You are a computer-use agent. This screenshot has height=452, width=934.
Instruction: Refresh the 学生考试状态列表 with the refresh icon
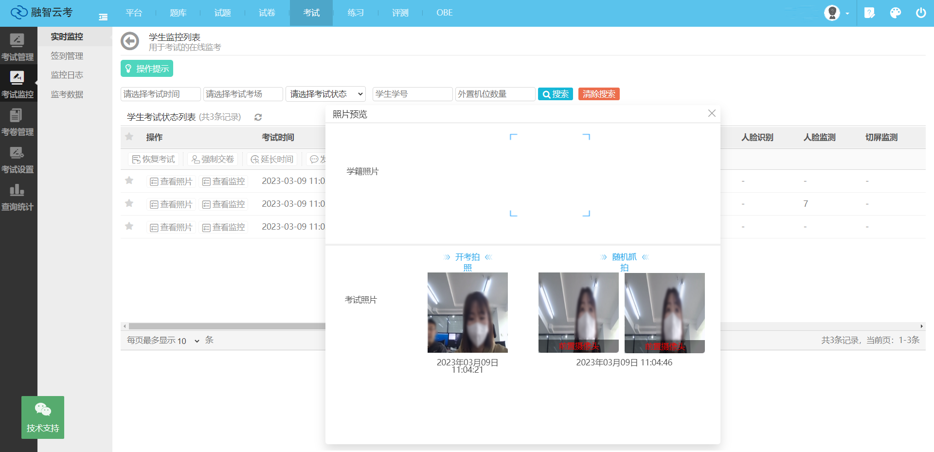tap(258, 117)
